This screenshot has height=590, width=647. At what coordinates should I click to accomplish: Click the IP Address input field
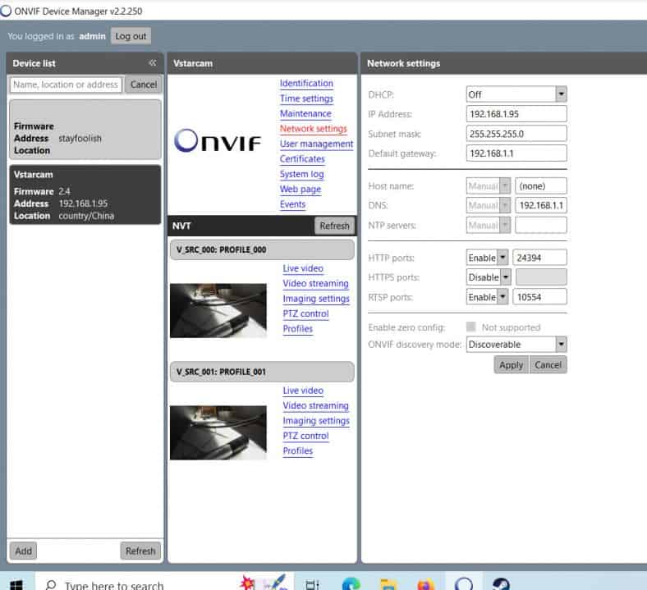(x=516, y=114)
